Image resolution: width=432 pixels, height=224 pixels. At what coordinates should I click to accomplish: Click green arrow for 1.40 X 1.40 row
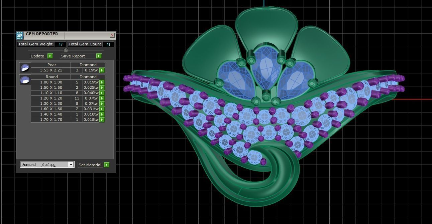[102, 114]
